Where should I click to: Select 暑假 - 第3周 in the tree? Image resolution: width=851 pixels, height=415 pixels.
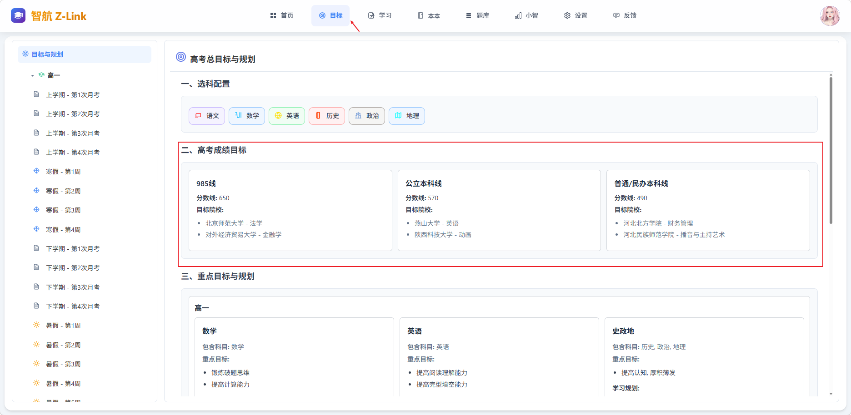coord(63,364)
